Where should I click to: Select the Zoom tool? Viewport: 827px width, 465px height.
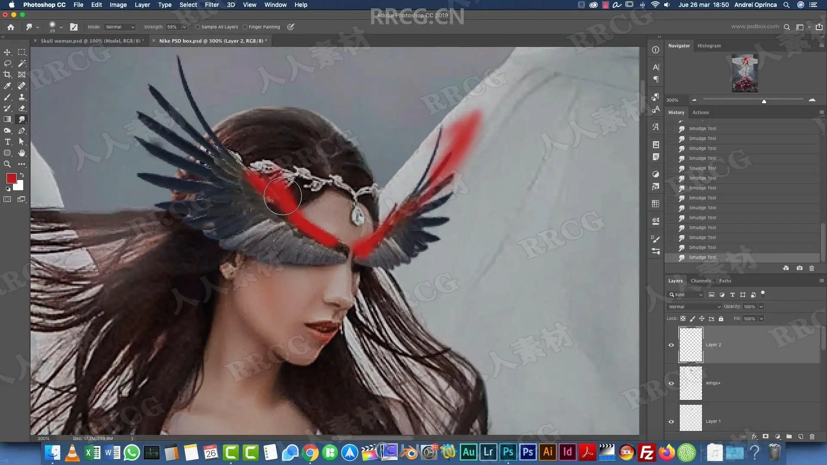pos(7,164)
